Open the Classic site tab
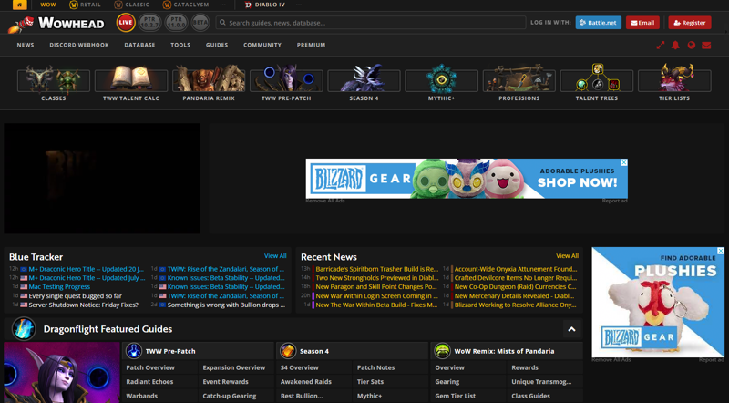The height and width of the screenshot is (403, 729). 131,5
